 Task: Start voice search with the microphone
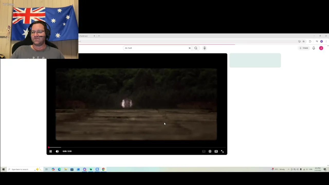[x=205, y=48]
